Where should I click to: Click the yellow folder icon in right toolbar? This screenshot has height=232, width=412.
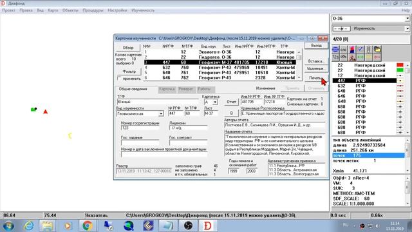(x=377, y=49)
